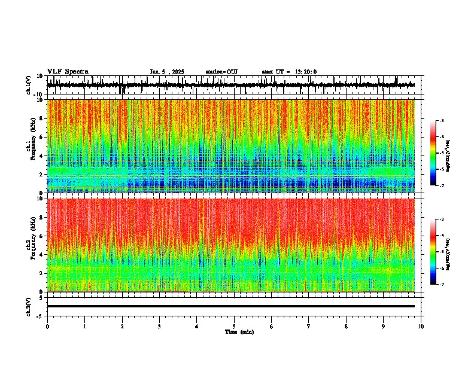474x366 pixels.
Task: Click the ch.1 color scale 'log(PSD)' unit label
Action: click(449, 156)
